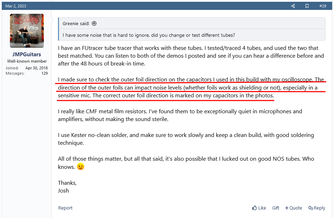Click the winking emoji in the post
334x218 pixels.
81,167
